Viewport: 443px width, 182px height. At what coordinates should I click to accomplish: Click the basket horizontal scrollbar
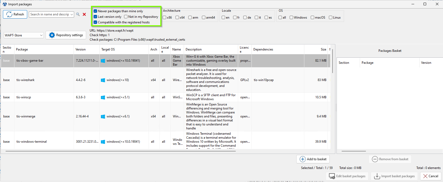coord(354,151)
